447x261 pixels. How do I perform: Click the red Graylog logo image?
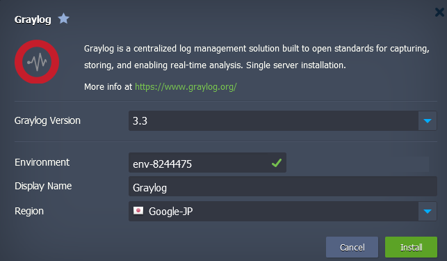click(x=37, y=62)
